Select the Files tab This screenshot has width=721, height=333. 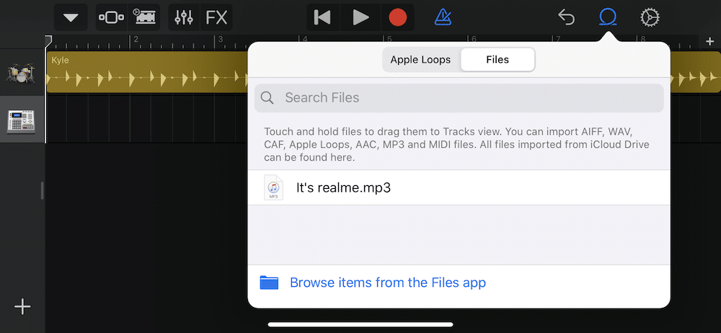[x=497, y=60]
